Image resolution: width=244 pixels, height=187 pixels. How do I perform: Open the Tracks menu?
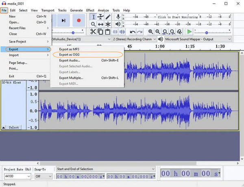pos(62,11)
